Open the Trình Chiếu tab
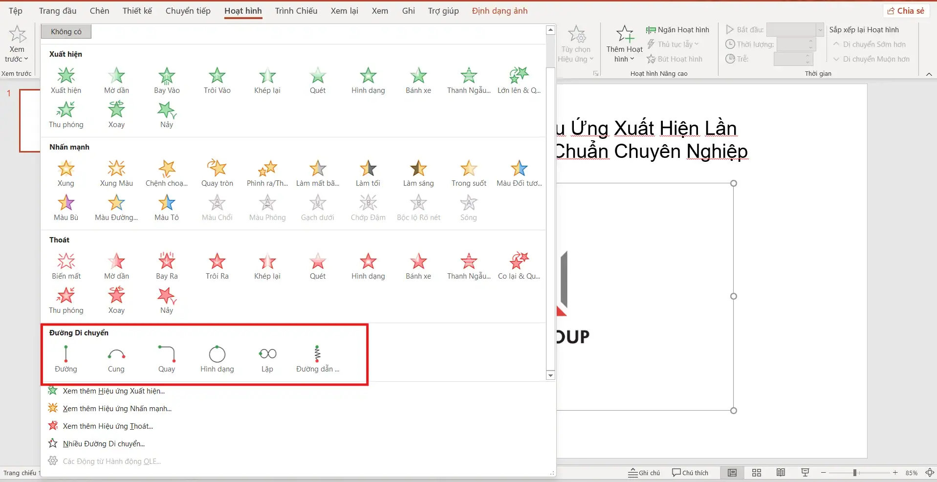The image size is (937, 482). click(296, 11)
